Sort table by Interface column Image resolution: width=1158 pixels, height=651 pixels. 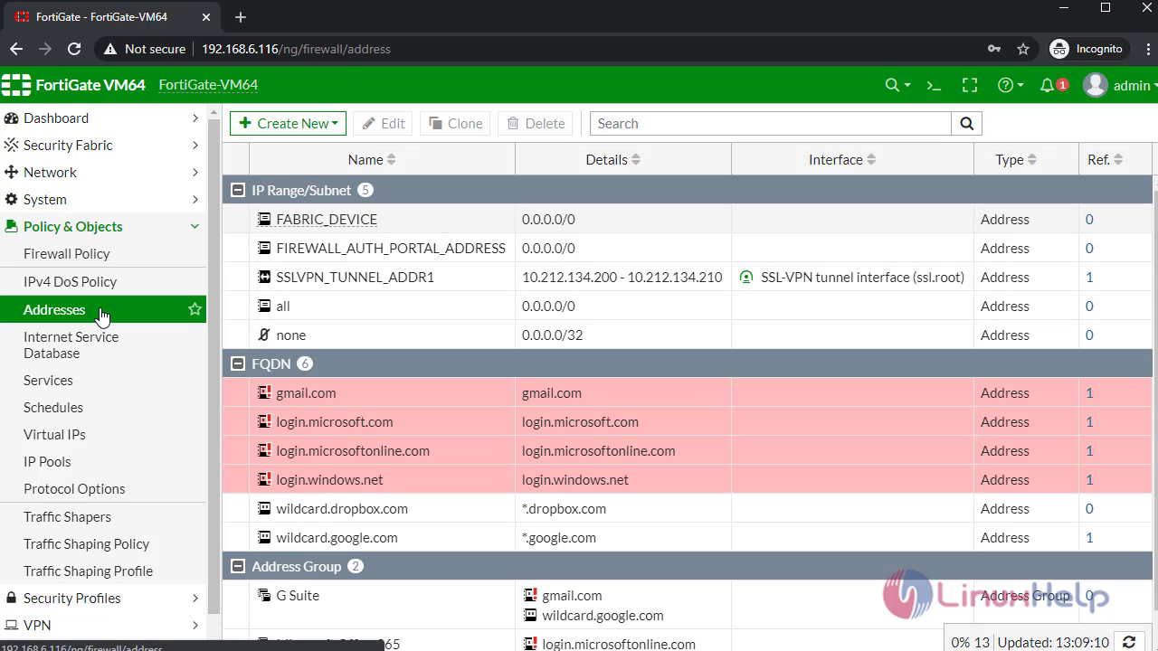841,159
